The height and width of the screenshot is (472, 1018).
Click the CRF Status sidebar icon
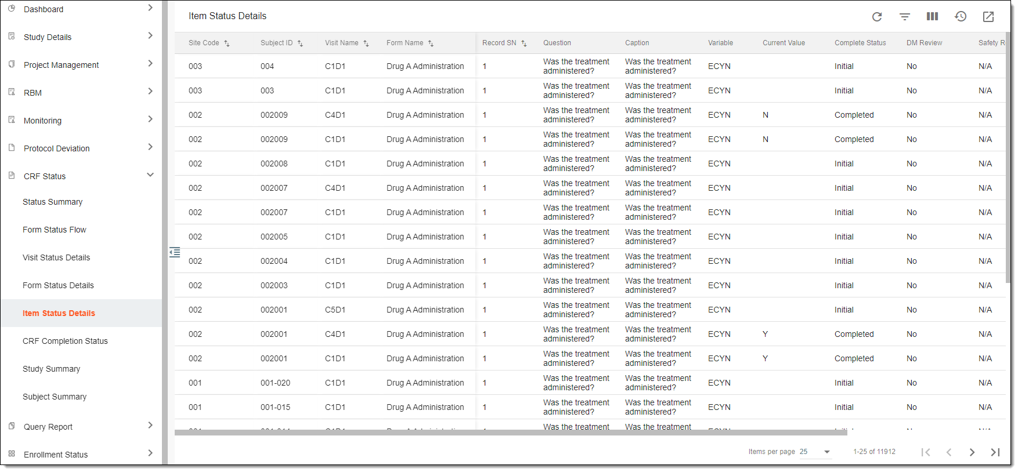pyautogui.click(x=12, y=175)
